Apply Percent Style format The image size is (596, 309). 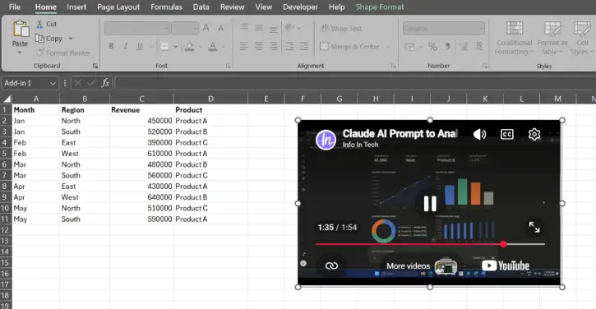click(x=432, y=47)
